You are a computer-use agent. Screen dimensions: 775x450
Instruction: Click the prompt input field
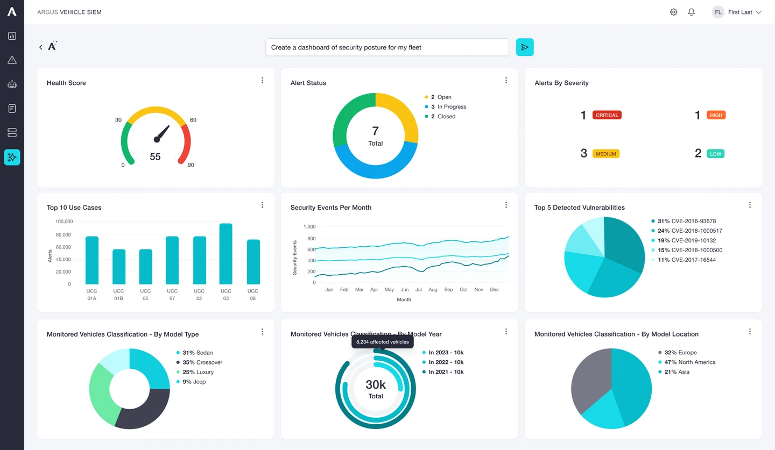coord(387,47)
